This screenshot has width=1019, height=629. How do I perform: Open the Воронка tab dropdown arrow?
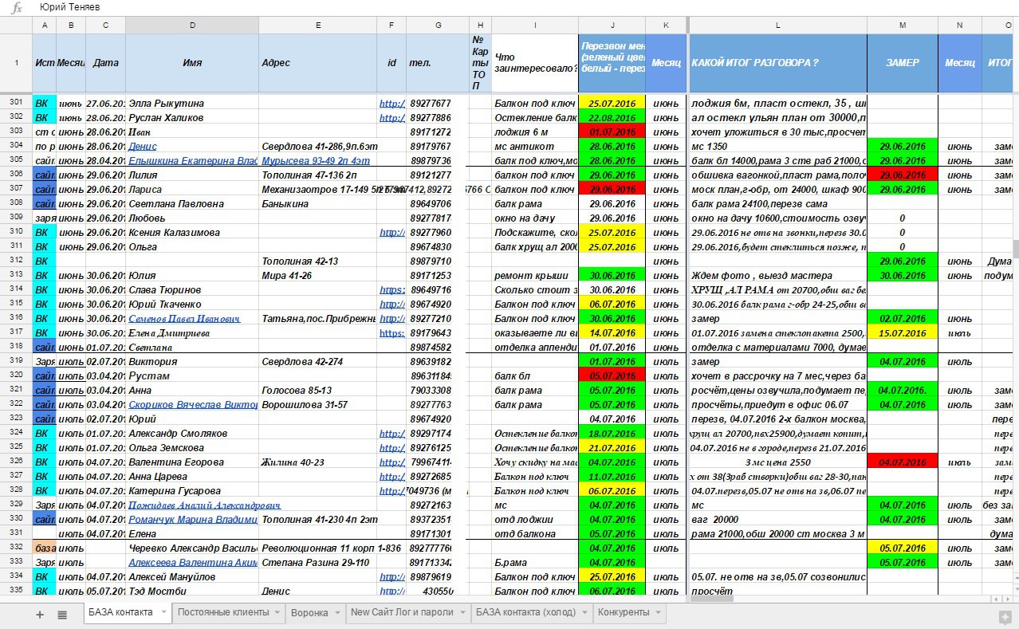click(x=339, y=613)
